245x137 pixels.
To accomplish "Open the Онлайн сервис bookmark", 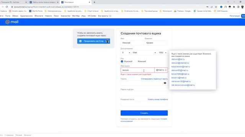I will click(18, 11).
